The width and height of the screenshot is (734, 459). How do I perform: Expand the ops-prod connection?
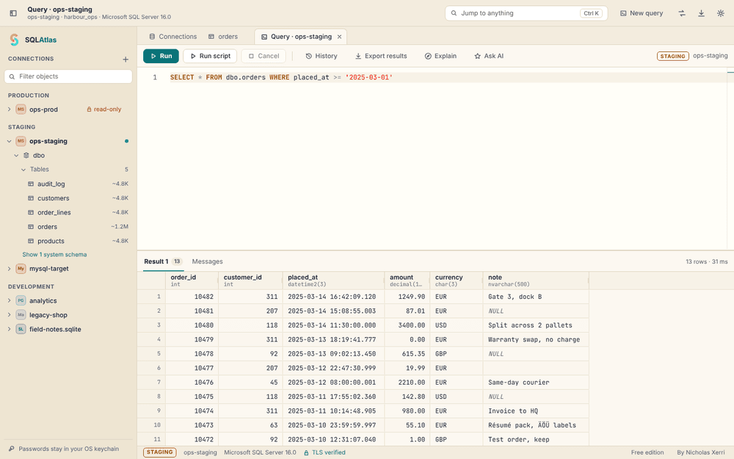tap(9, 109)
